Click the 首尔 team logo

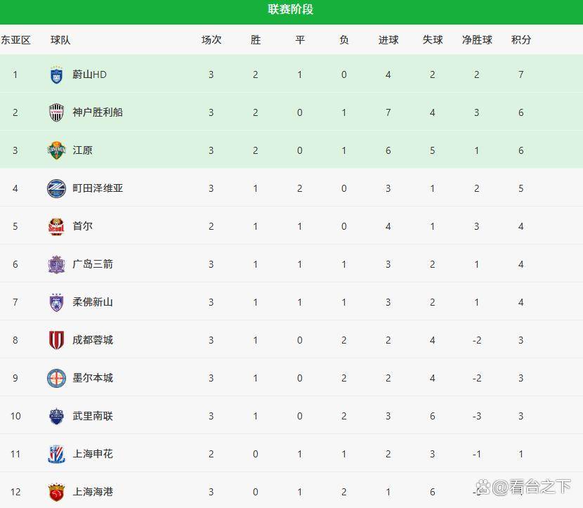56,226
